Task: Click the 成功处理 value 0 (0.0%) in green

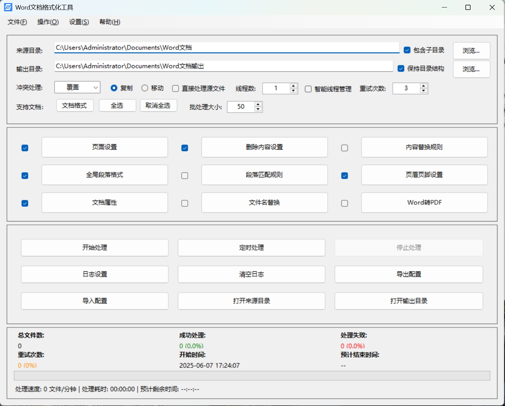Action: pos(191,346)
